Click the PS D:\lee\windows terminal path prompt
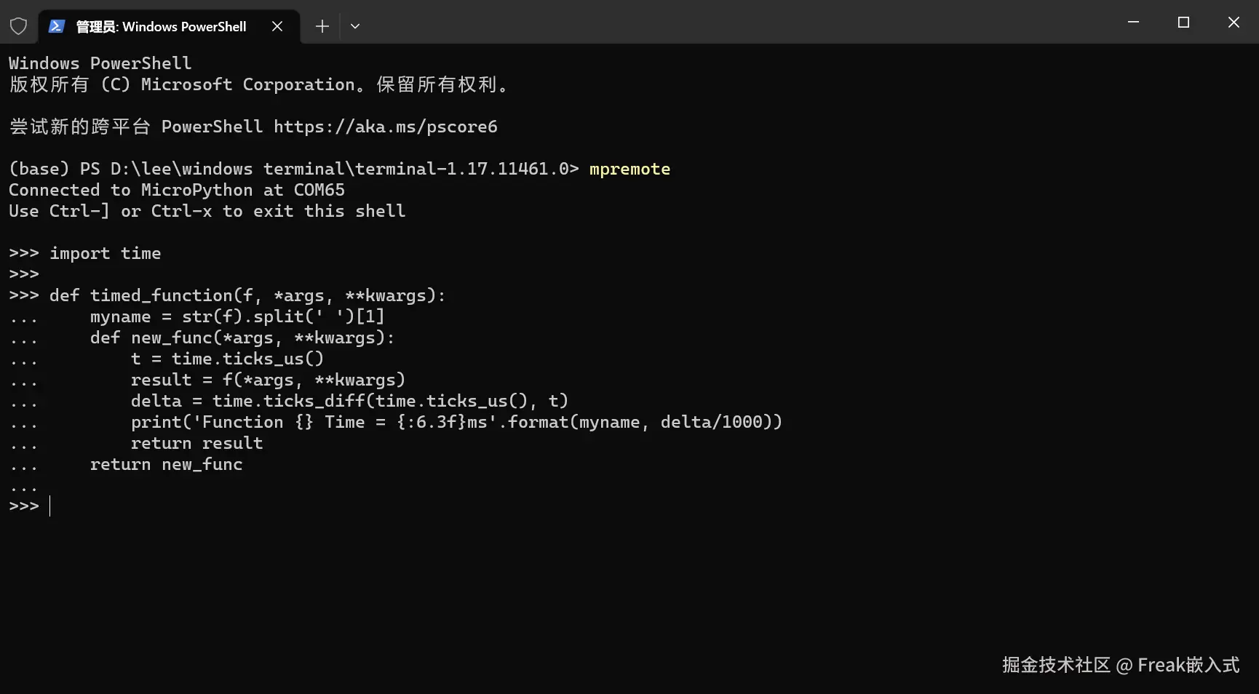 (294, 169)
